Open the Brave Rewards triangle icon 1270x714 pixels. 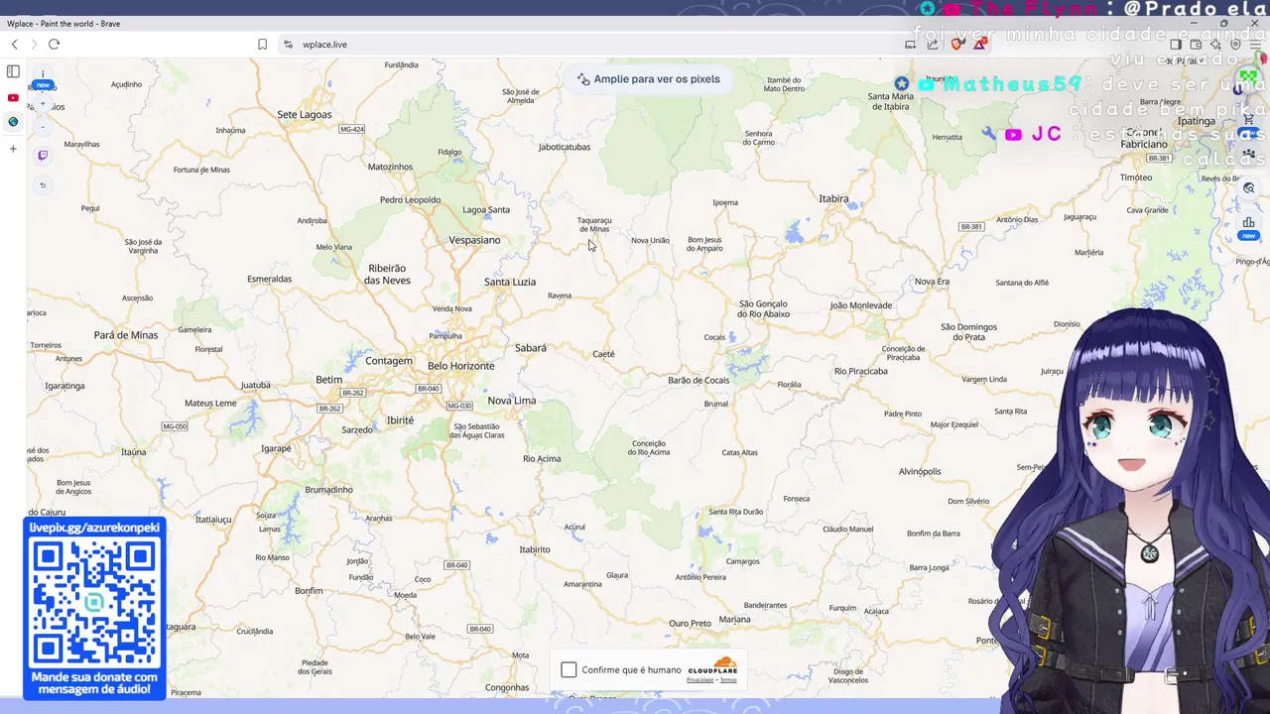(979, 45)
